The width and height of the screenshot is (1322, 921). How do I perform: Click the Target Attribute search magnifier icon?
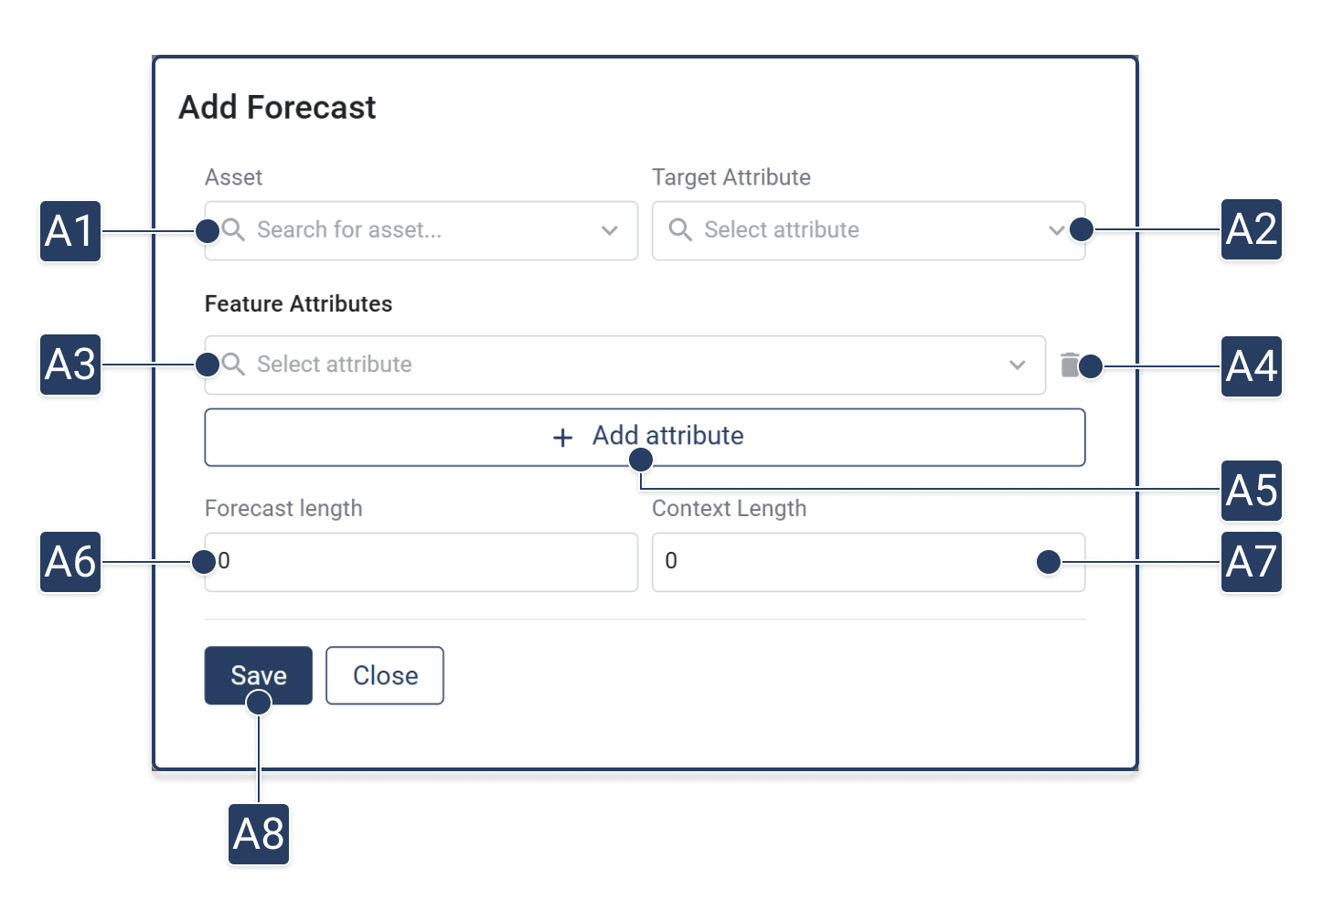(680, 229)
